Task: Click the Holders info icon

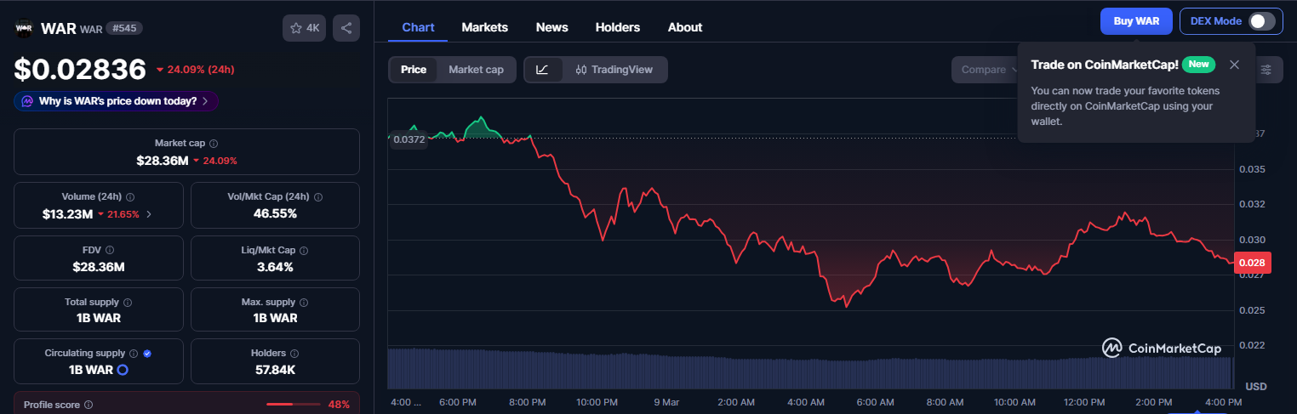Action: click(x=294, y=353)
